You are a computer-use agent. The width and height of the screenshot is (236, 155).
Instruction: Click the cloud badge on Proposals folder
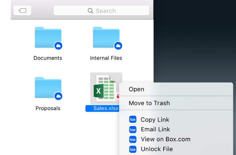tap(58, 96)
